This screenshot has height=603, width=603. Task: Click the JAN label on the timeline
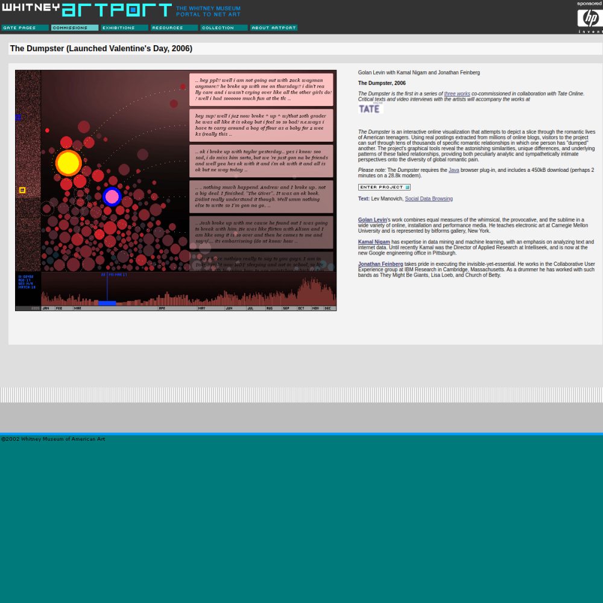click(46, 308)
